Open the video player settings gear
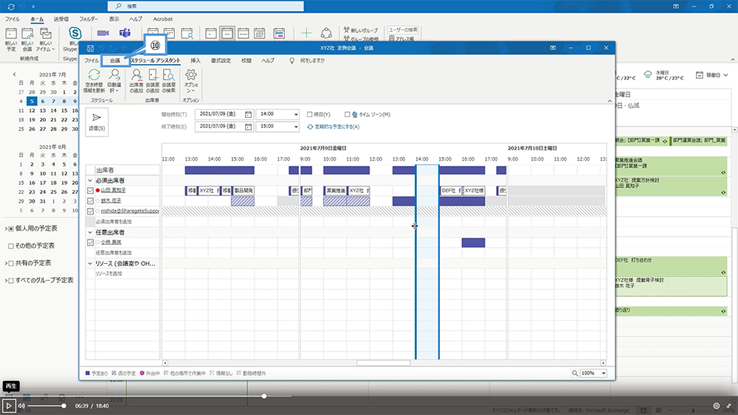 point(716,405)
